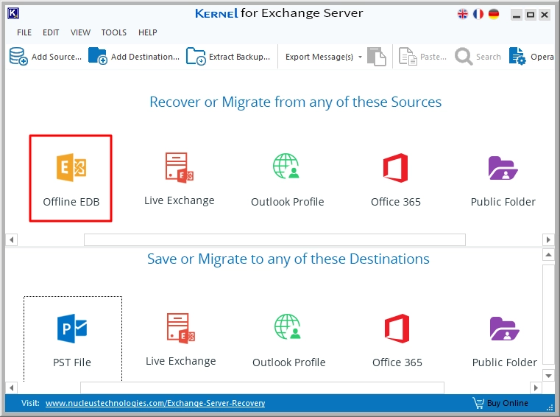560x417 pixels.
Task: Open the TOOLS menu
Action: click(x=114, y=32)
